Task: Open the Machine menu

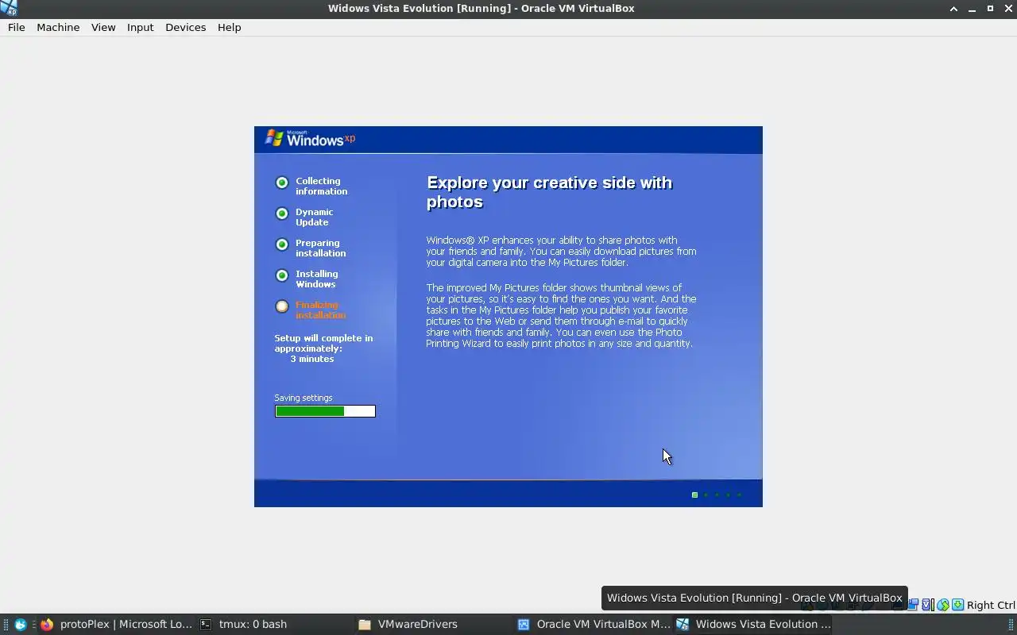Action: click(x=58, y=27)
